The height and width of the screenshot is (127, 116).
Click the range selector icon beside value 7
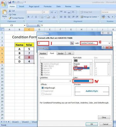[x=72, y=43]
